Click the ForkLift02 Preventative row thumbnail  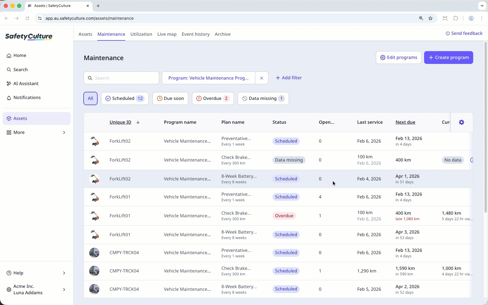click(94, 141)
